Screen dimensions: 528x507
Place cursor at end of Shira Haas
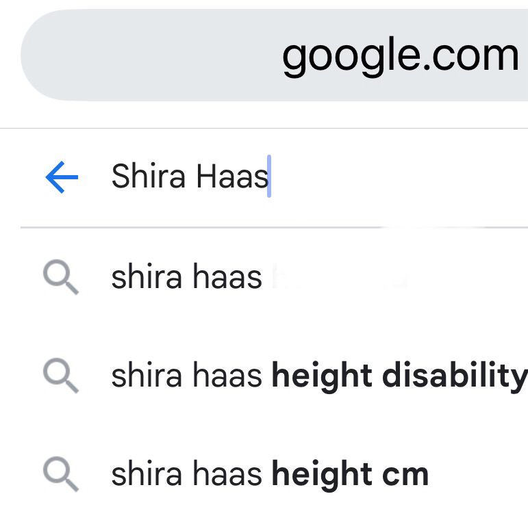tap(268, 178)
